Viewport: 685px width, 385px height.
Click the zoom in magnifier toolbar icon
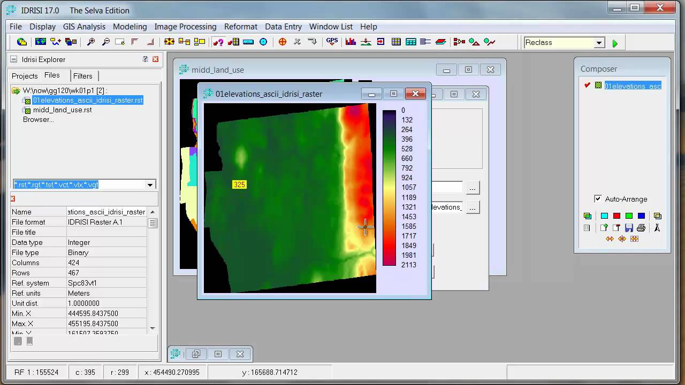pos(91,42)
